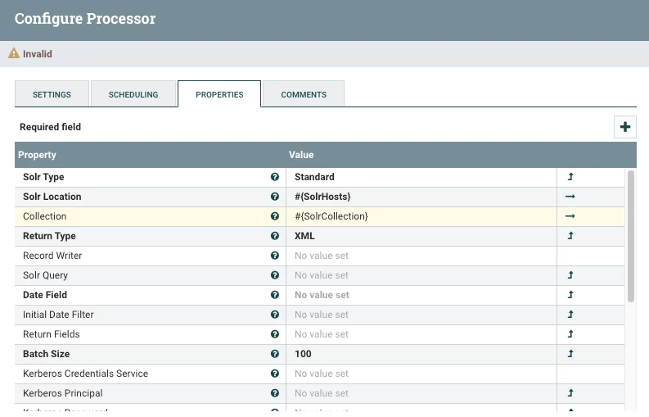Open the Standard value for Solr Type
Screen dimensions: 649x417
pos(421,177)
